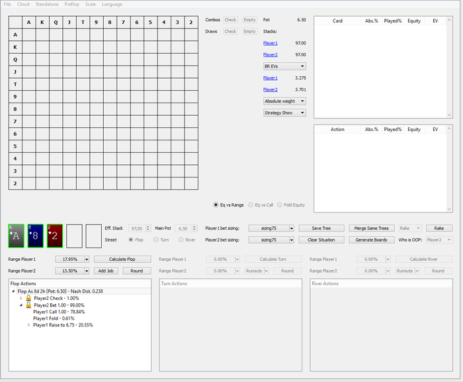Viewport: 463px width, 382px height.
Task: Expand Player1 Raise to 6.75 node
Action: click(x=28, y=325)
